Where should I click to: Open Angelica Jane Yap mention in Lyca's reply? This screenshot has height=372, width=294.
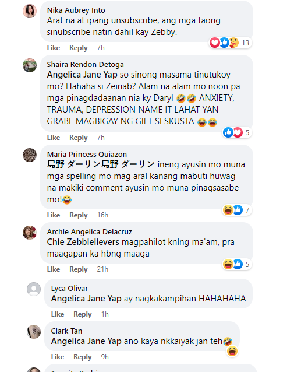tap(86, 299)
